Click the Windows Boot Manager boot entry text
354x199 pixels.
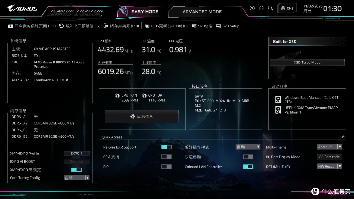(x=311, y=99)
